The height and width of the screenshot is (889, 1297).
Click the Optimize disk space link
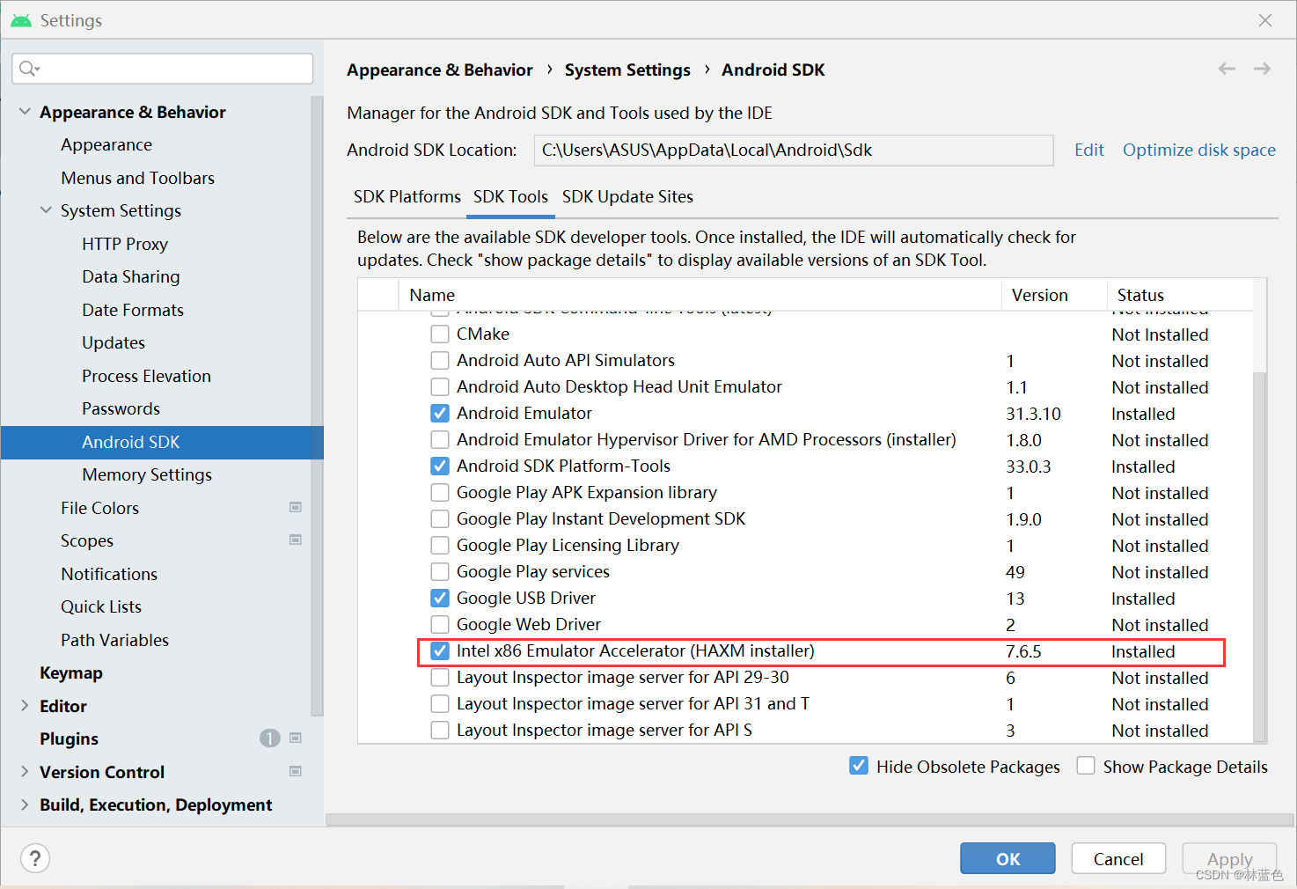tap(1198, 150)
